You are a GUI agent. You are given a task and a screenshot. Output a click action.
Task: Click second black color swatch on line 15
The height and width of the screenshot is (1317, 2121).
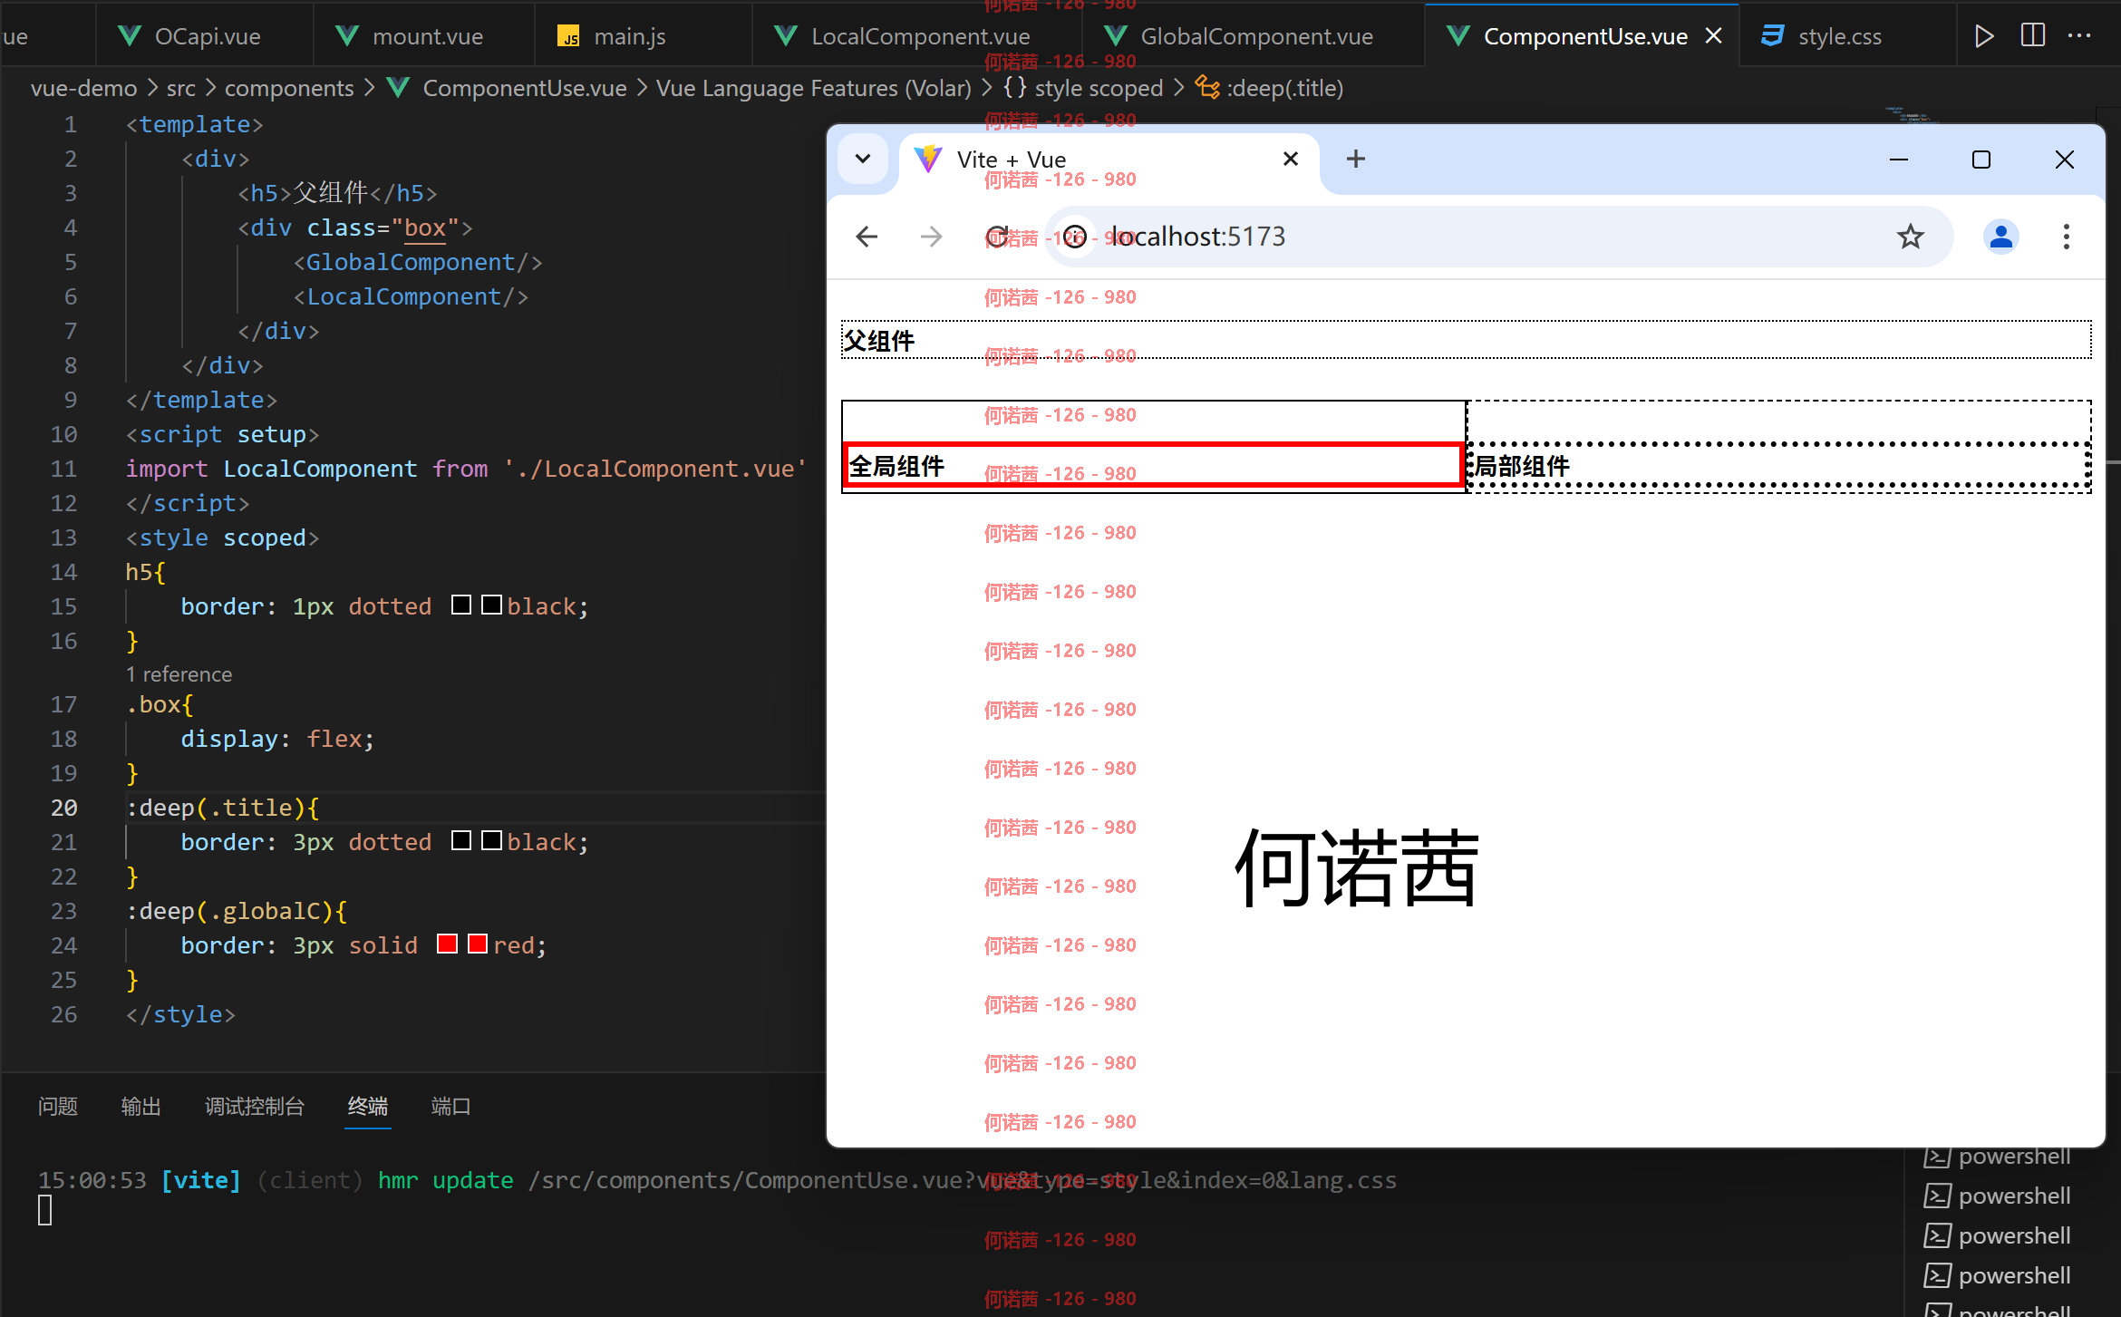491,605
